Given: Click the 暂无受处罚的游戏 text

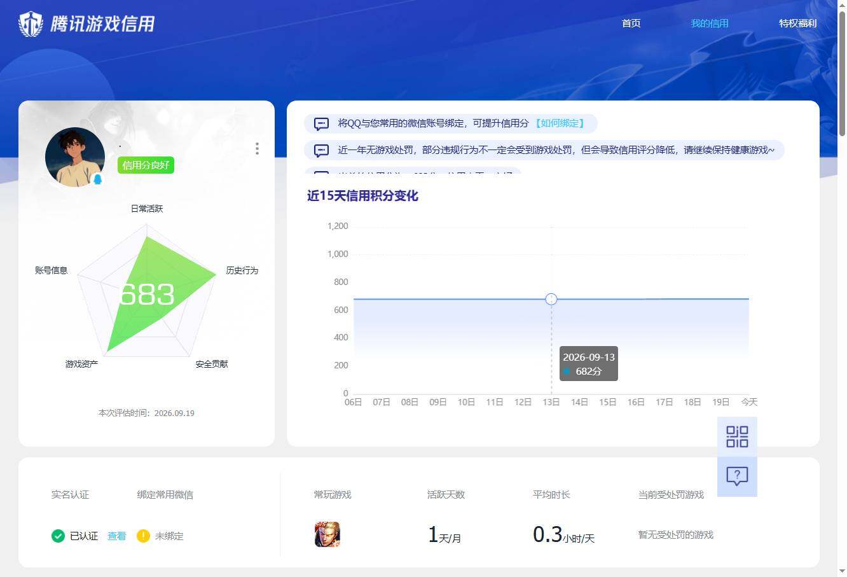Looking at the screenshot, I should coord(676,535).
